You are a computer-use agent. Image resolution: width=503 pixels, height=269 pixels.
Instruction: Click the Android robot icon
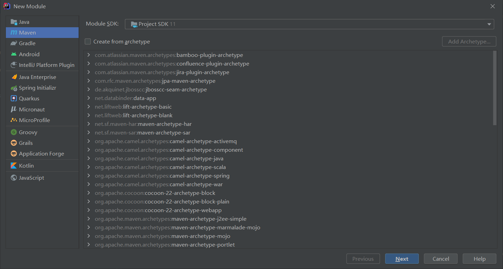click(14, 54)
